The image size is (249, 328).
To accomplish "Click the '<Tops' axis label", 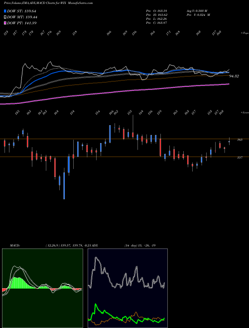I will (x=245, y=33).
